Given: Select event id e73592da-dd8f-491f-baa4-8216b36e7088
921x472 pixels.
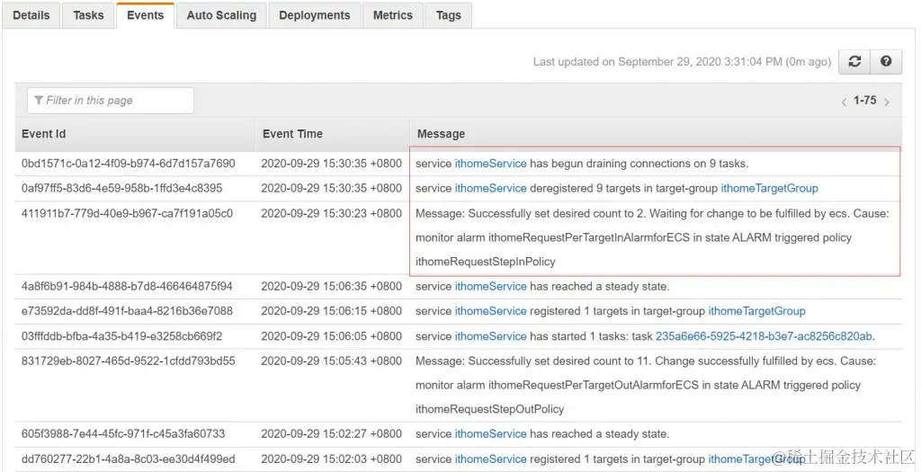Looking at the screenshot, I should pos(127,311).
